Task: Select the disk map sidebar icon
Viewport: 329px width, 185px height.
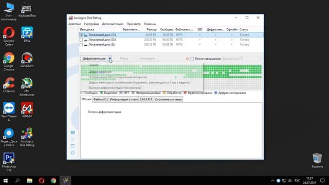Action: coord(72,133)
